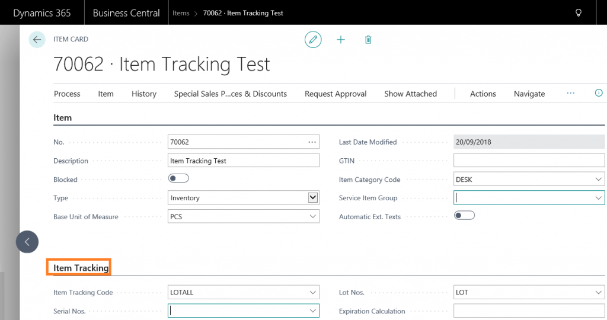This screenshot has height=320, width=607.
Task: Click the lightbulb icon in top bar
Action: click(579, 12)
